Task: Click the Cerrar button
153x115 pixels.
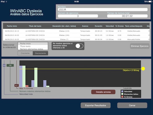Action: [132, 105]
